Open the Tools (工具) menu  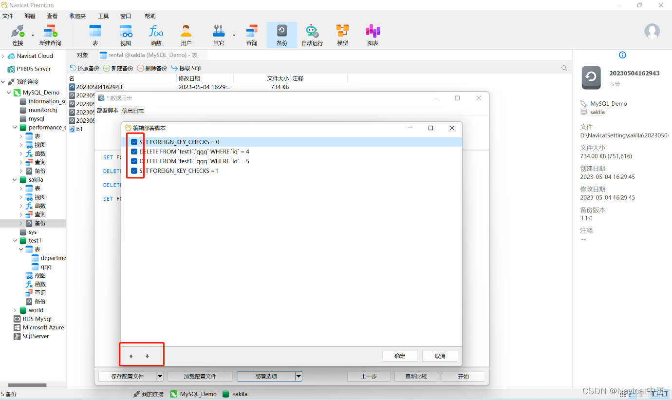(103, 16)
